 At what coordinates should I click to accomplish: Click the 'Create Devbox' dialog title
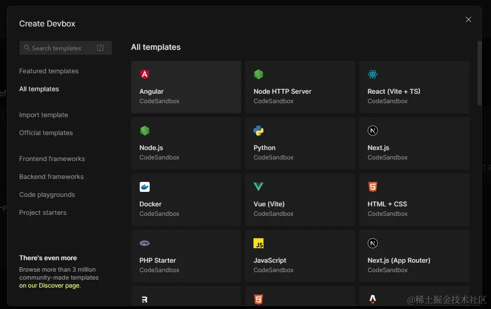pyautogui.click(x=47, y=23)
